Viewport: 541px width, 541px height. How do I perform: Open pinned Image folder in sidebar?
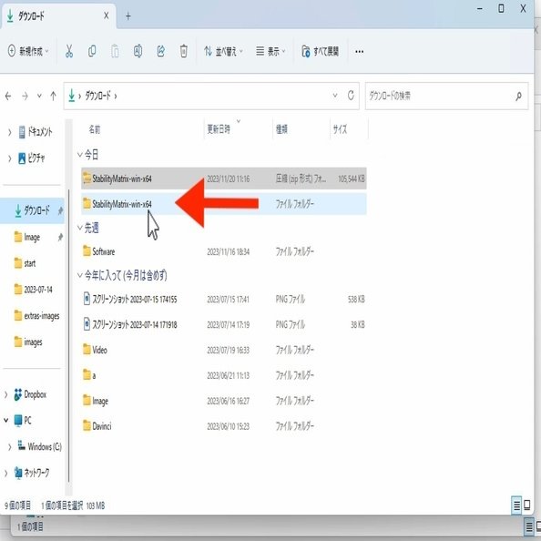27,237
